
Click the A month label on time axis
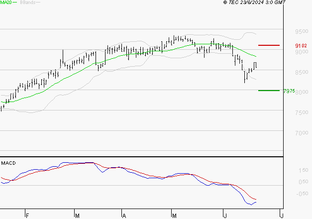(124, 216)
